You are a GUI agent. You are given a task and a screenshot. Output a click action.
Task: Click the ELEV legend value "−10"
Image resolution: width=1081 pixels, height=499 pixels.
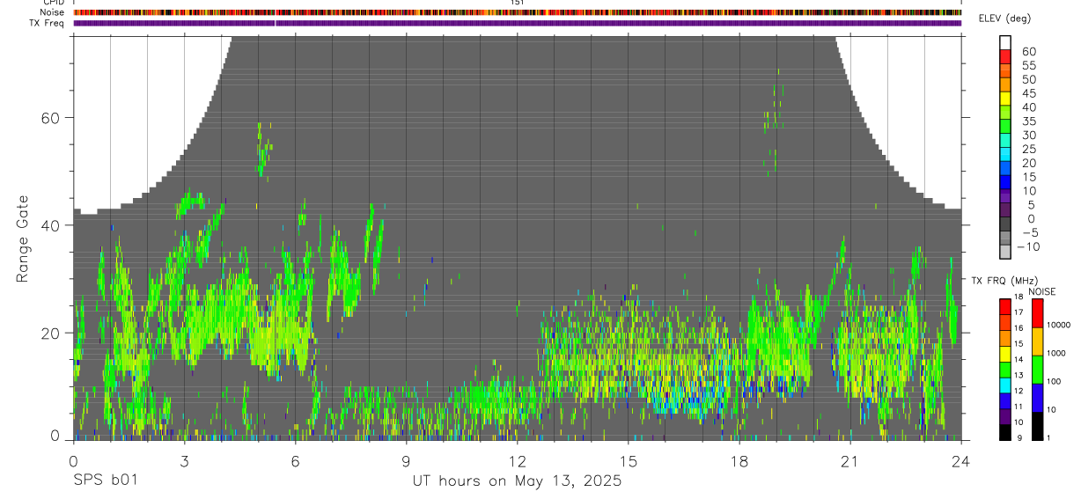(x=1027, y=247)
